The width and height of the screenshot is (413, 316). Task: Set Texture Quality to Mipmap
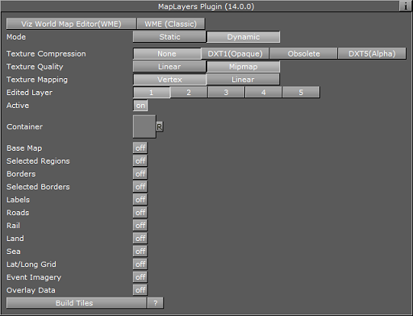coord(244,67)
